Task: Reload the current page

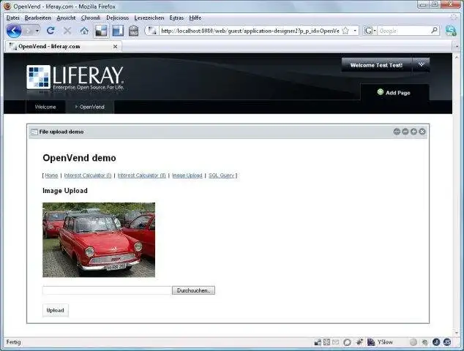Action: (51, 31)
